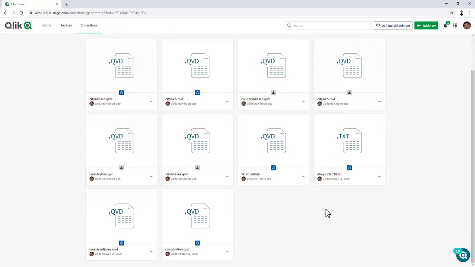Open the VGPriceData QVD file thumbnail
Screen dimensions: 475x267
(273, 141)
